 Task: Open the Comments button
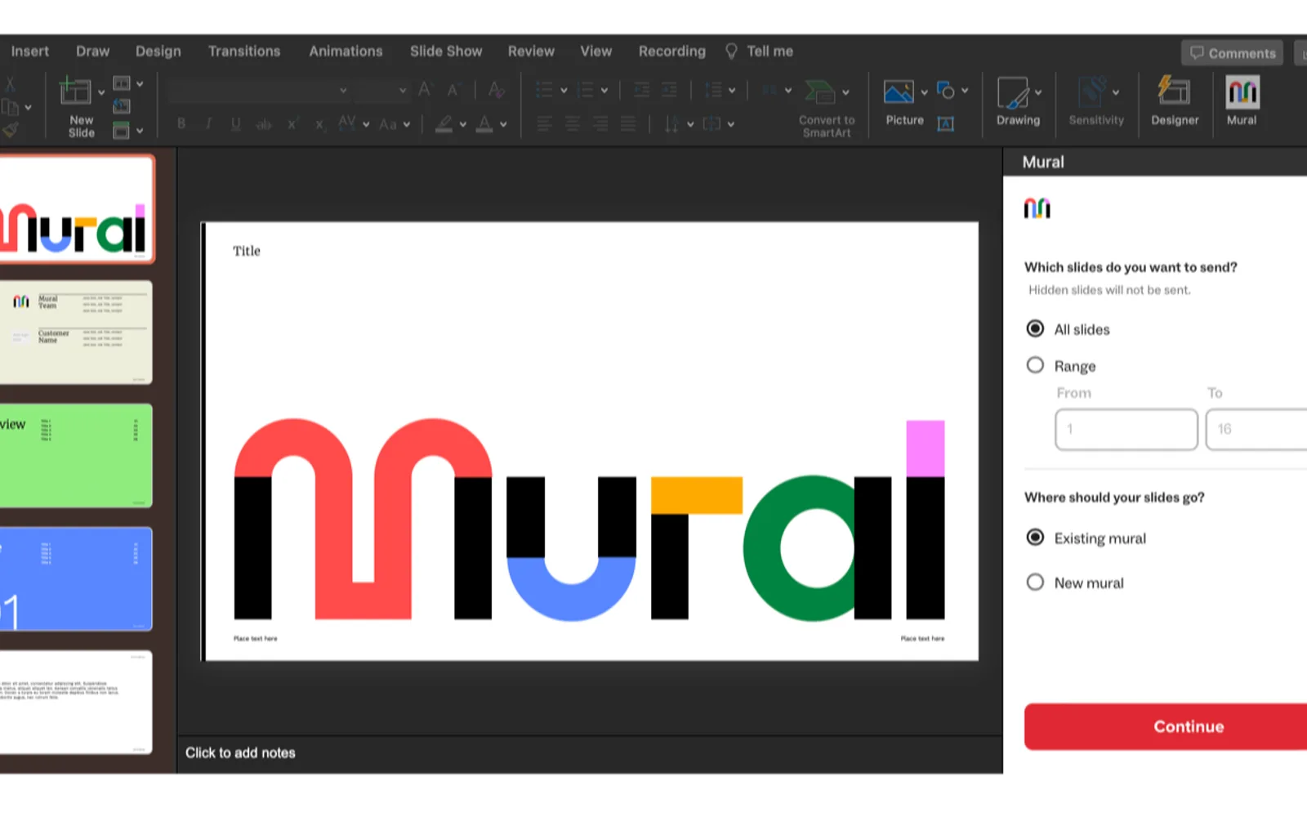[1232, 53]
